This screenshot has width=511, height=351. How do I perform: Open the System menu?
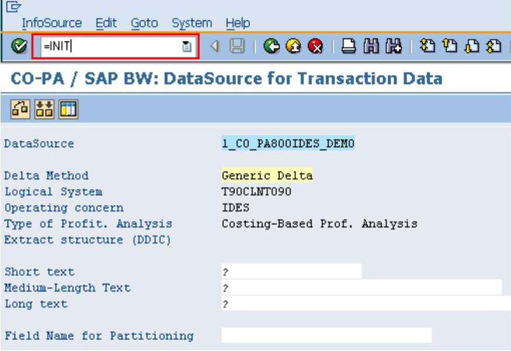pos(192,23)
